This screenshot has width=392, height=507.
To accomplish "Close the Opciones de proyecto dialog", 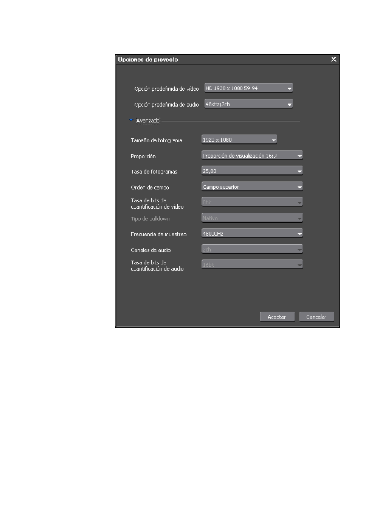I will tap(334, 59).
